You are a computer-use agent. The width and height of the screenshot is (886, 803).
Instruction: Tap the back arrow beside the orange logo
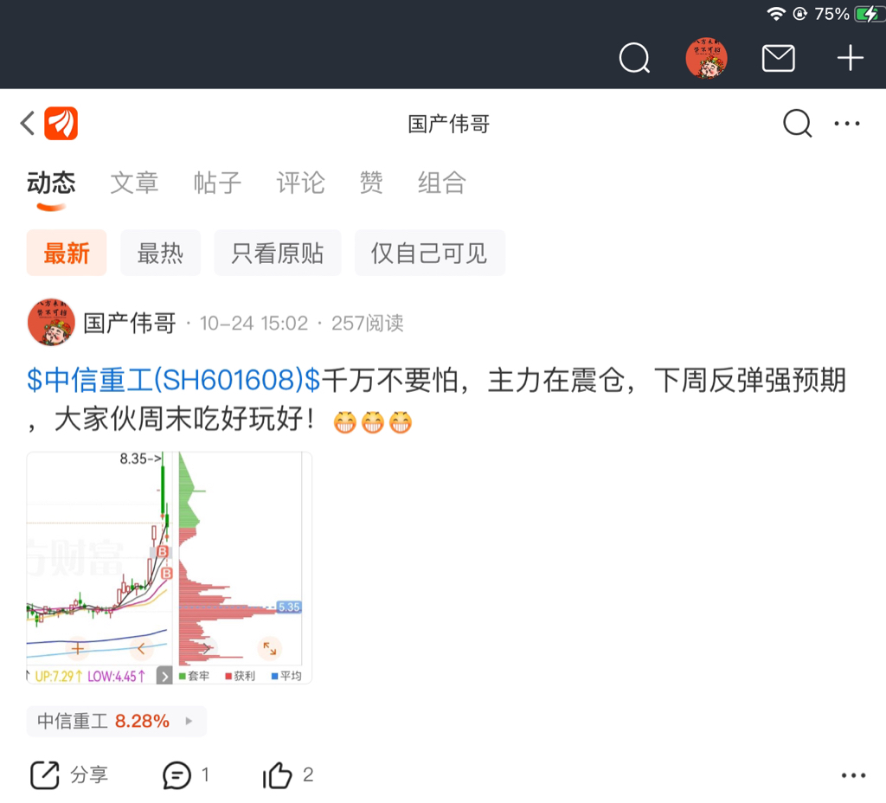coord(28,123)
